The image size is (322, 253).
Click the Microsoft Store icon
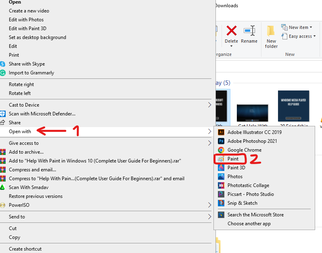pos(221,215)
